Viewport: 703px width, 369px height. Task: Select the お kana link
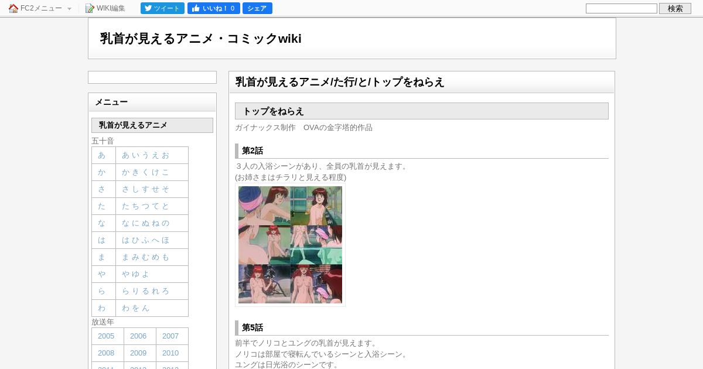pos(165,155)
